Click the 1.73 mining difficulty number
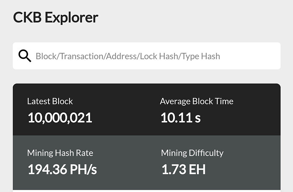The height and width of the screenshot is (192, 293). 174,170
